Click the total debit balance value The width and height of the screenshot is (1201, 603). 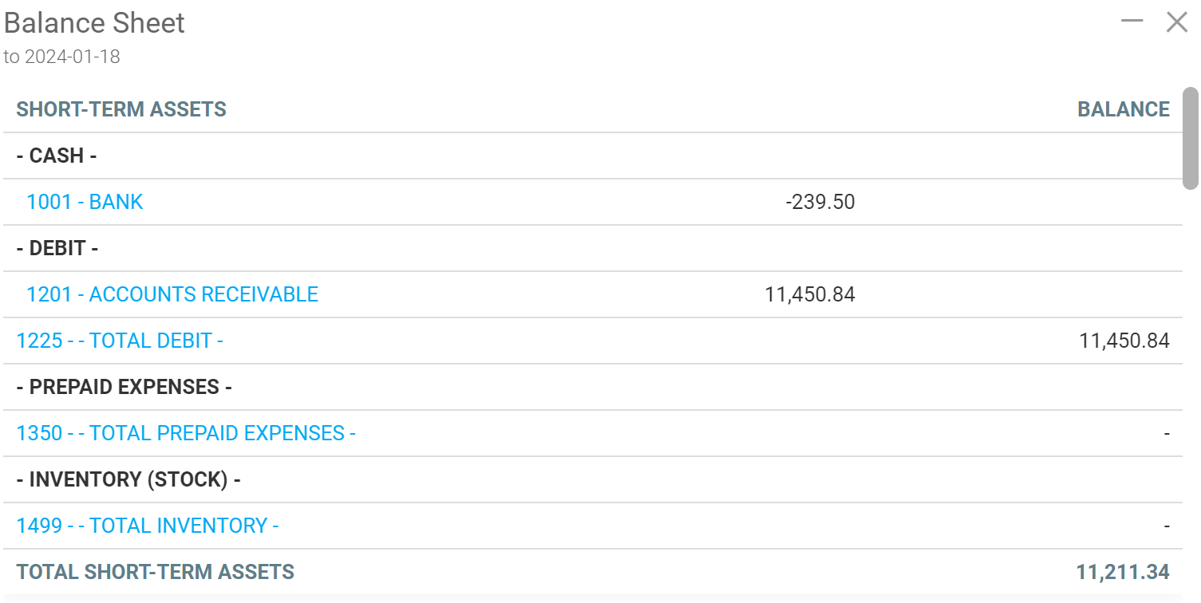coord(1124,341)
